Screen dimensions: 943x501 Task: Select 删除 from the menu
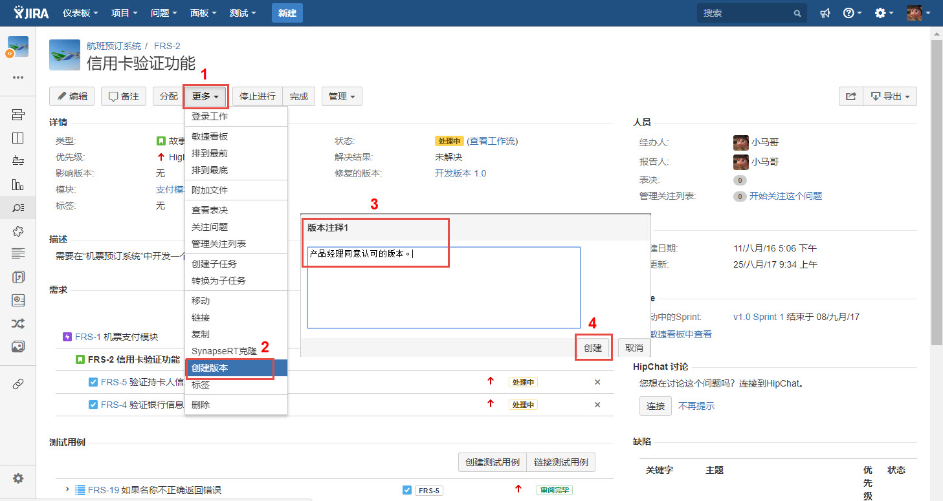(236, 405)
